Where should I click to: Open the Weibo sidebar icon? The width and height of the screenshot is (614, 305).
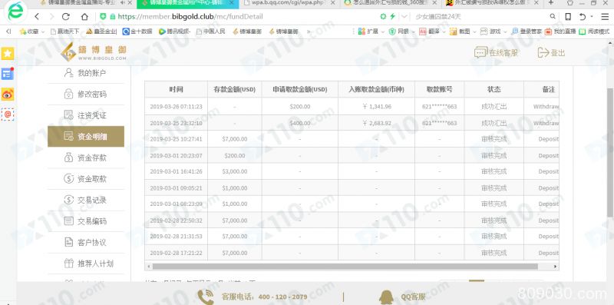click(x=8, y=94)
